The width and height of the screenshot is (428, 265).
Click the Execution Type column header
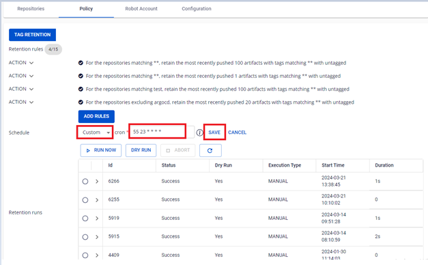pyautogui.click(x=285, y=165)
